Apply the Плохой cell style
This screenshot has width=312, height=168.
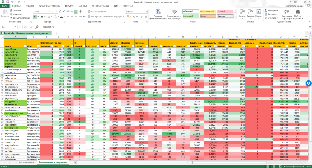225,12
